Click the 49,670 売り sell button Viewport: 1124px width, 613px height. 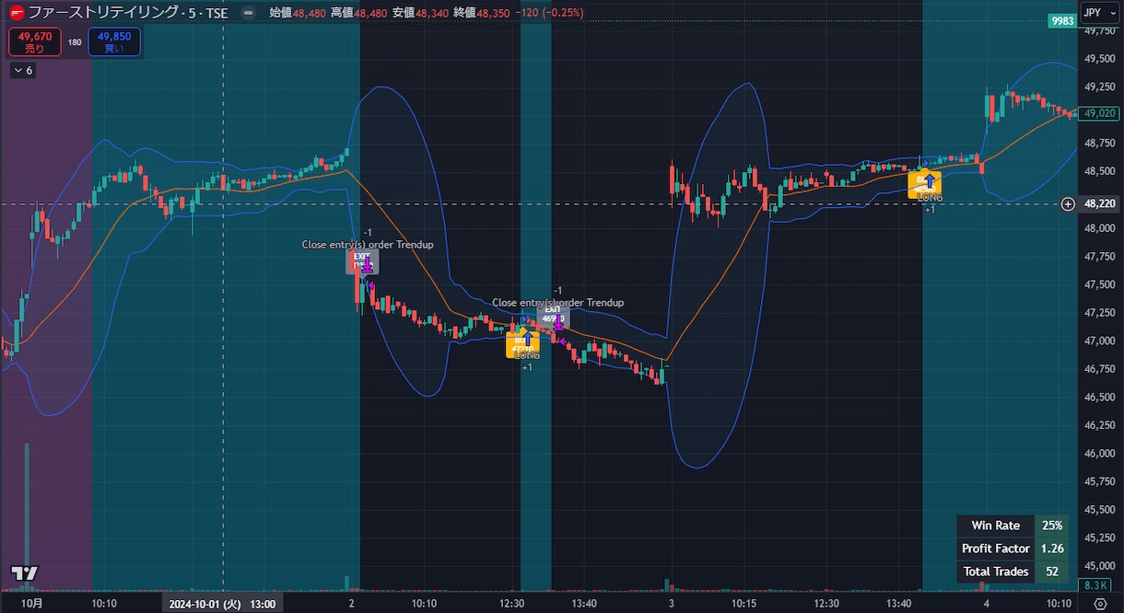pyautogui.click(x=35, y=41)
